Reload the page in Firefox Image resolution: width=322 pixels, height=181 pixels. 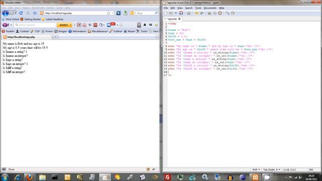point(21,13)
